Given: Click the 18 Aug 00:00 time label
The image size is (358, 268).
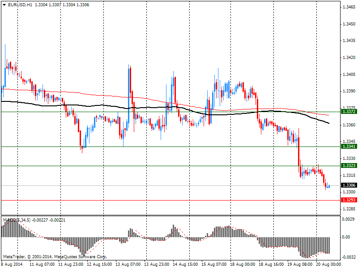Looking at the screenshot, I should coord(243,264).
